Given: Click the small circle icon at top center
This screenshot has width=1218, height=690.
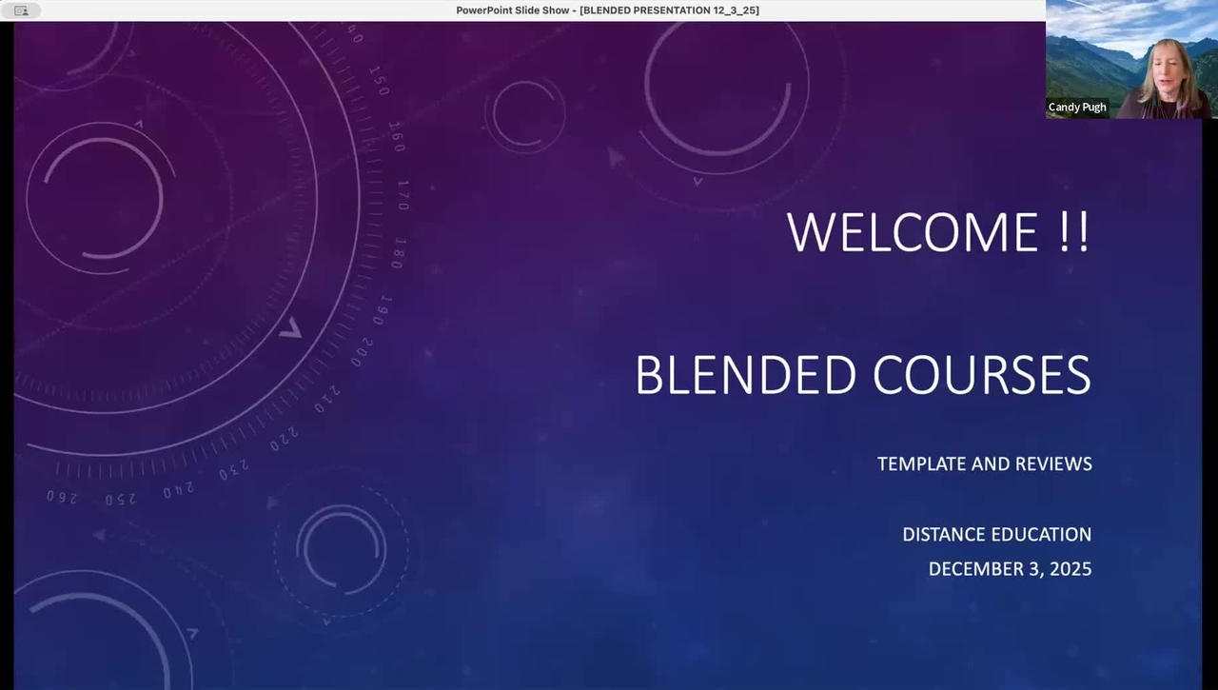Looking at the screenshot, I should pos(524,114).
